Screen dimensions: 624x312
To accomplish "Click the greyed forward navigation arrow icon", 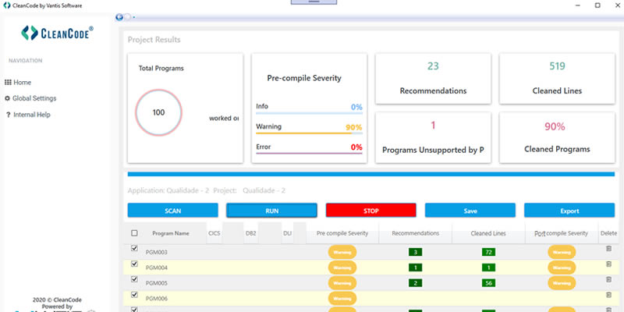I will tap(127, 17).
